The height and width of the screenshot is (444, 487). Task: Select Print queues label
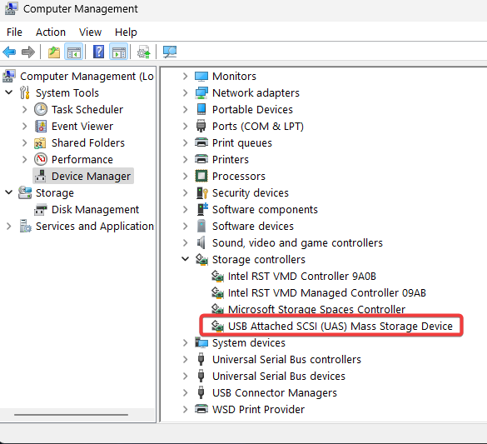click(242, 143)
